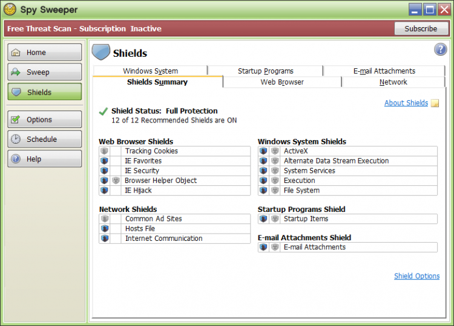The image size is (454, 326).
Task: Switch to the Network tab
Action: tap(393, 82)
